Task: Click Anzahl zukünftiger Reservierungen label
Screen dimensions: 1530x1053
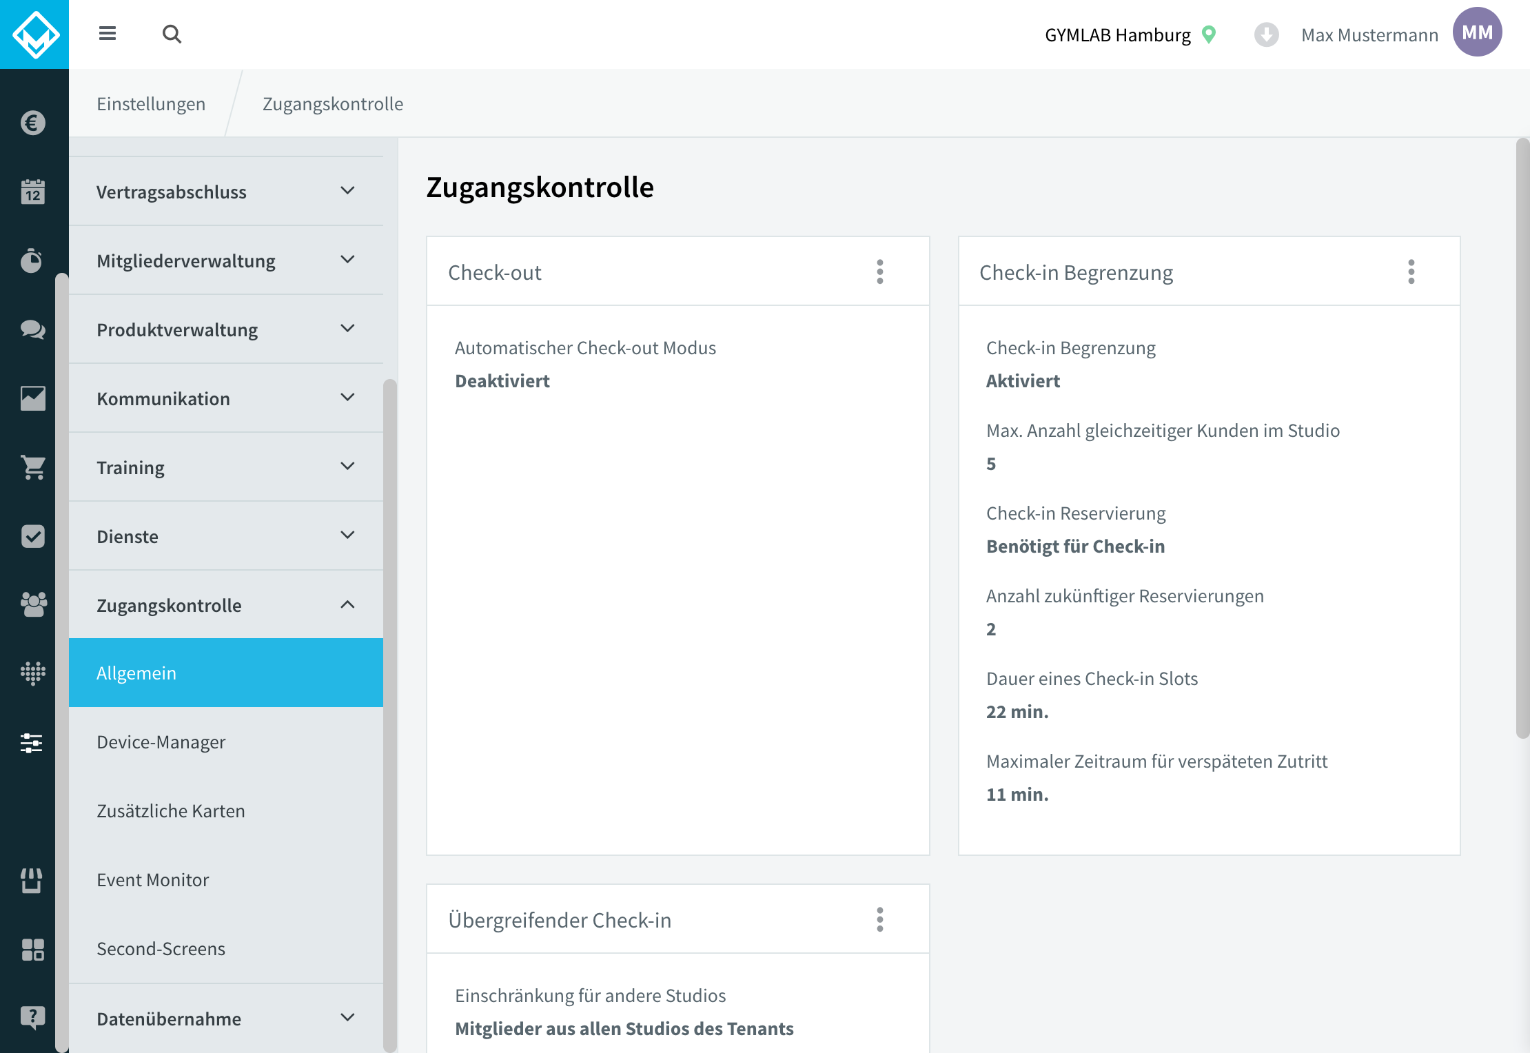Action: 1125,595
